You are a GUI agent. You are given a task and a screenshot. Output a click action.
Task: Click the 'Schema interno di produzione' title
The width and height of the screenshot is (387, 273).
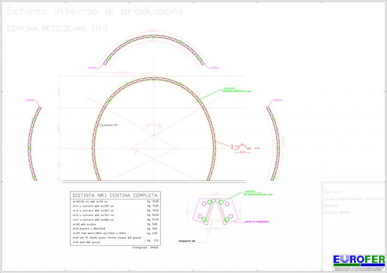(96, 12)
